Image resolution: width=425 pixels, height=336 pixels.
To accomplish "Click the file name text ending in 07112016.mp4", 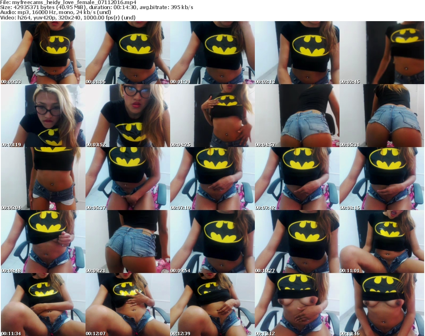I will (x=74, y=2).
